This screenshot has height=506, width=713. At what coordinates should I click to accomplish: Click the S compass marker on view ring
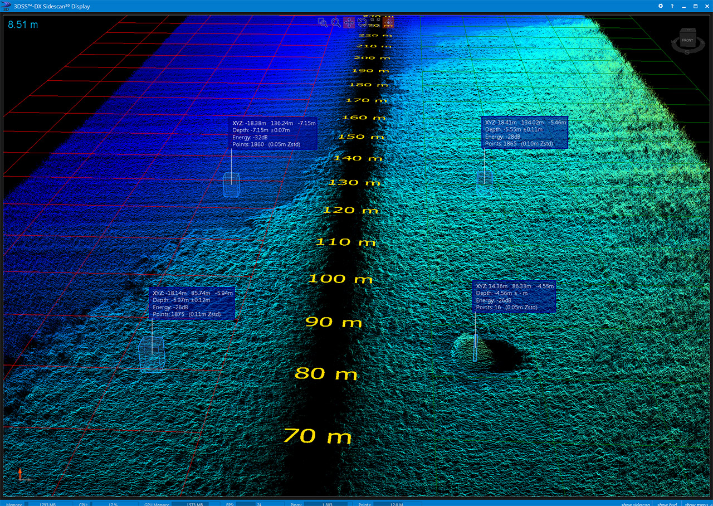click(x=687, y=52)
